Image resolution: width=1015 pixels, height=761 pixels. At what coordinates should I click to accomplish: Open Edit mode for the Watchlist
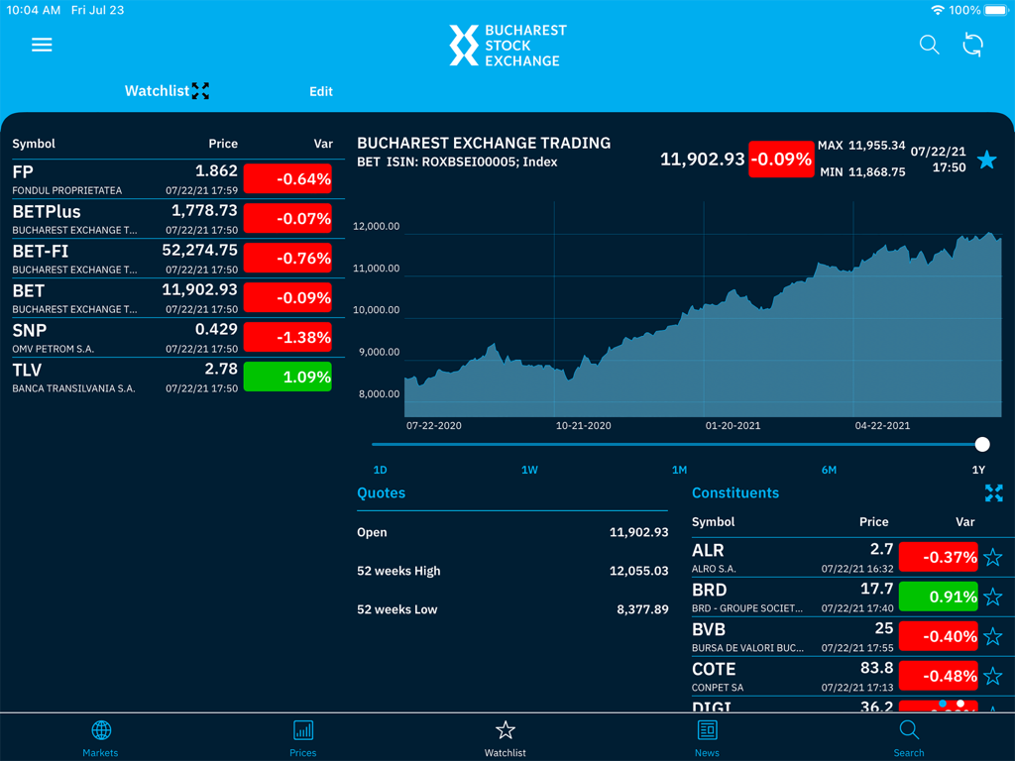321,91
